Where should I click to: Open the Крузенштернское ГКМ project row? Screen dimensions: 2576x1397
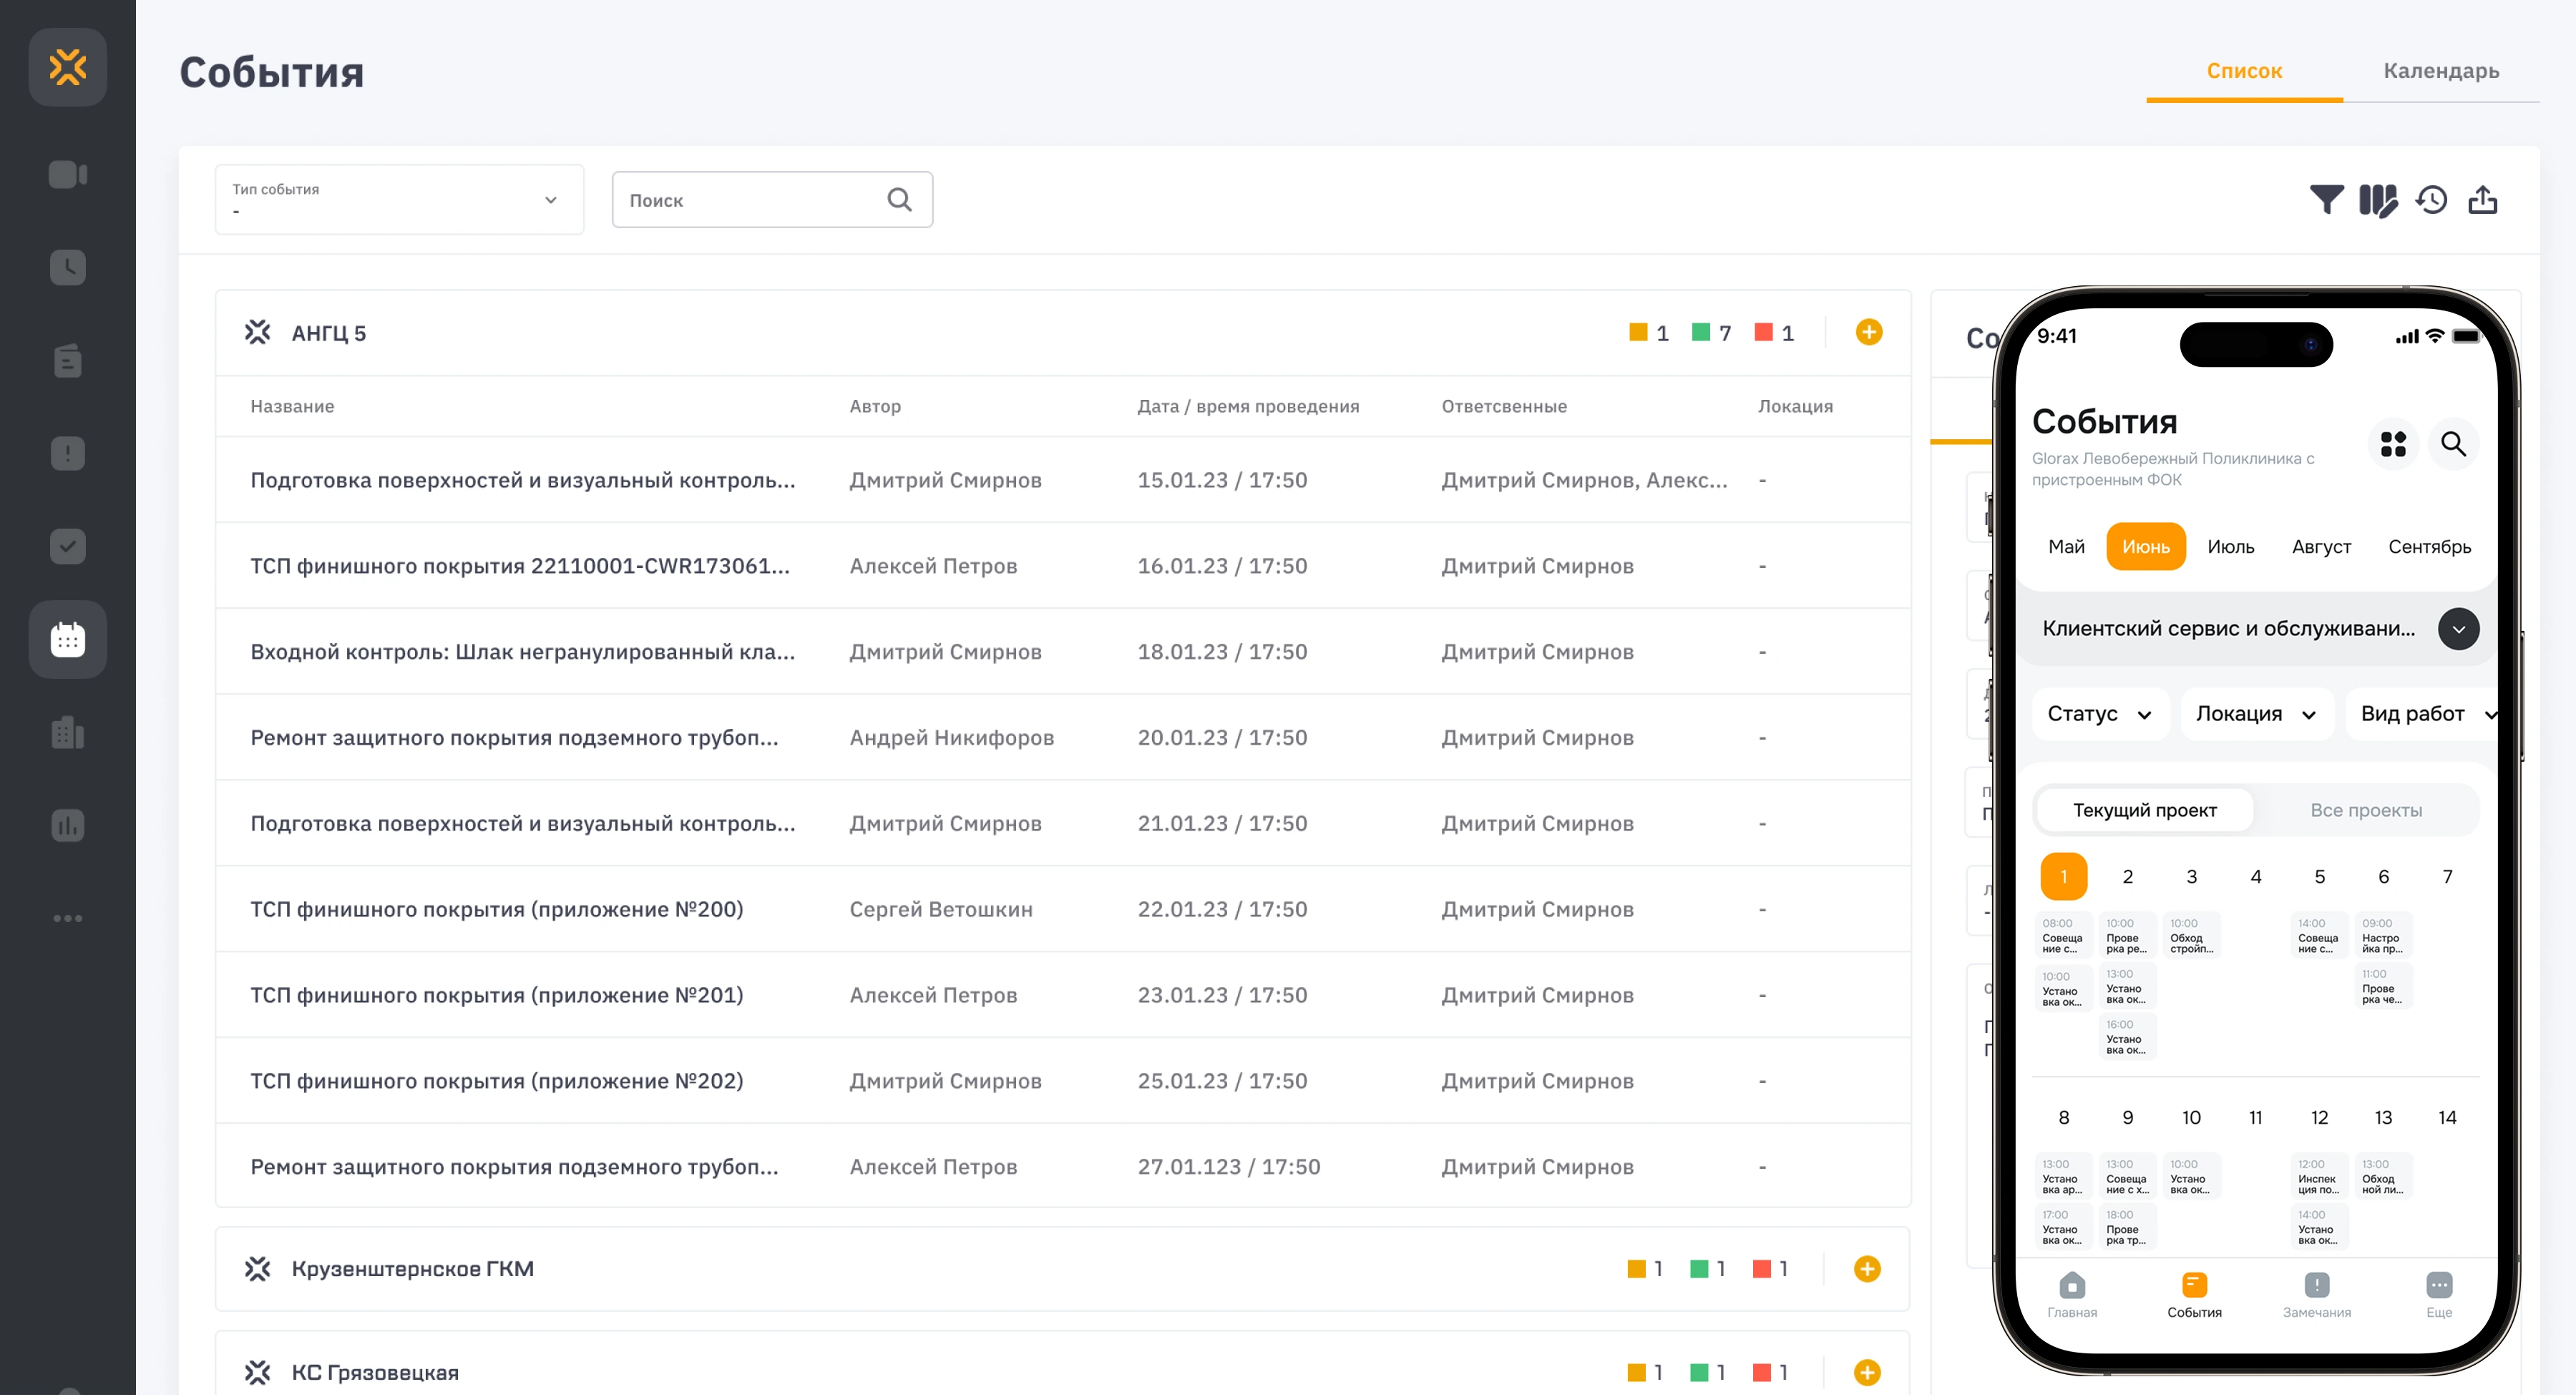412,1268
